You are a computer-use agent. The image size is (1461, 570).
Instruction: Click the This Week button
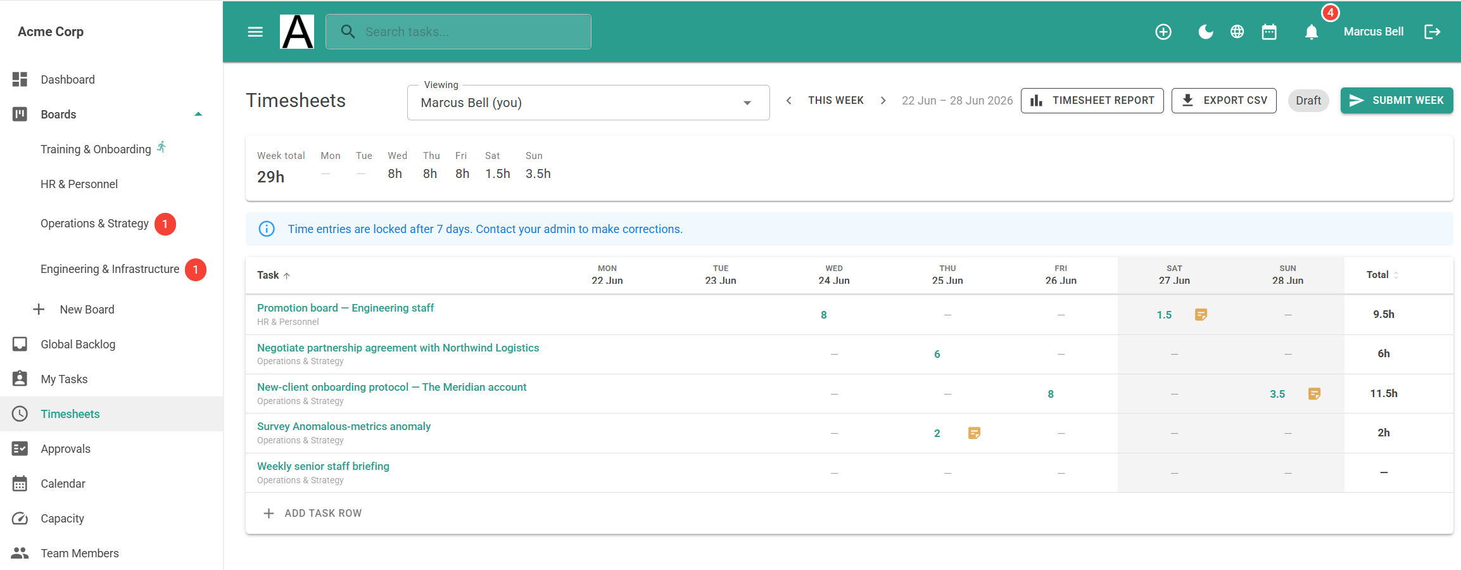pos(836,101)
